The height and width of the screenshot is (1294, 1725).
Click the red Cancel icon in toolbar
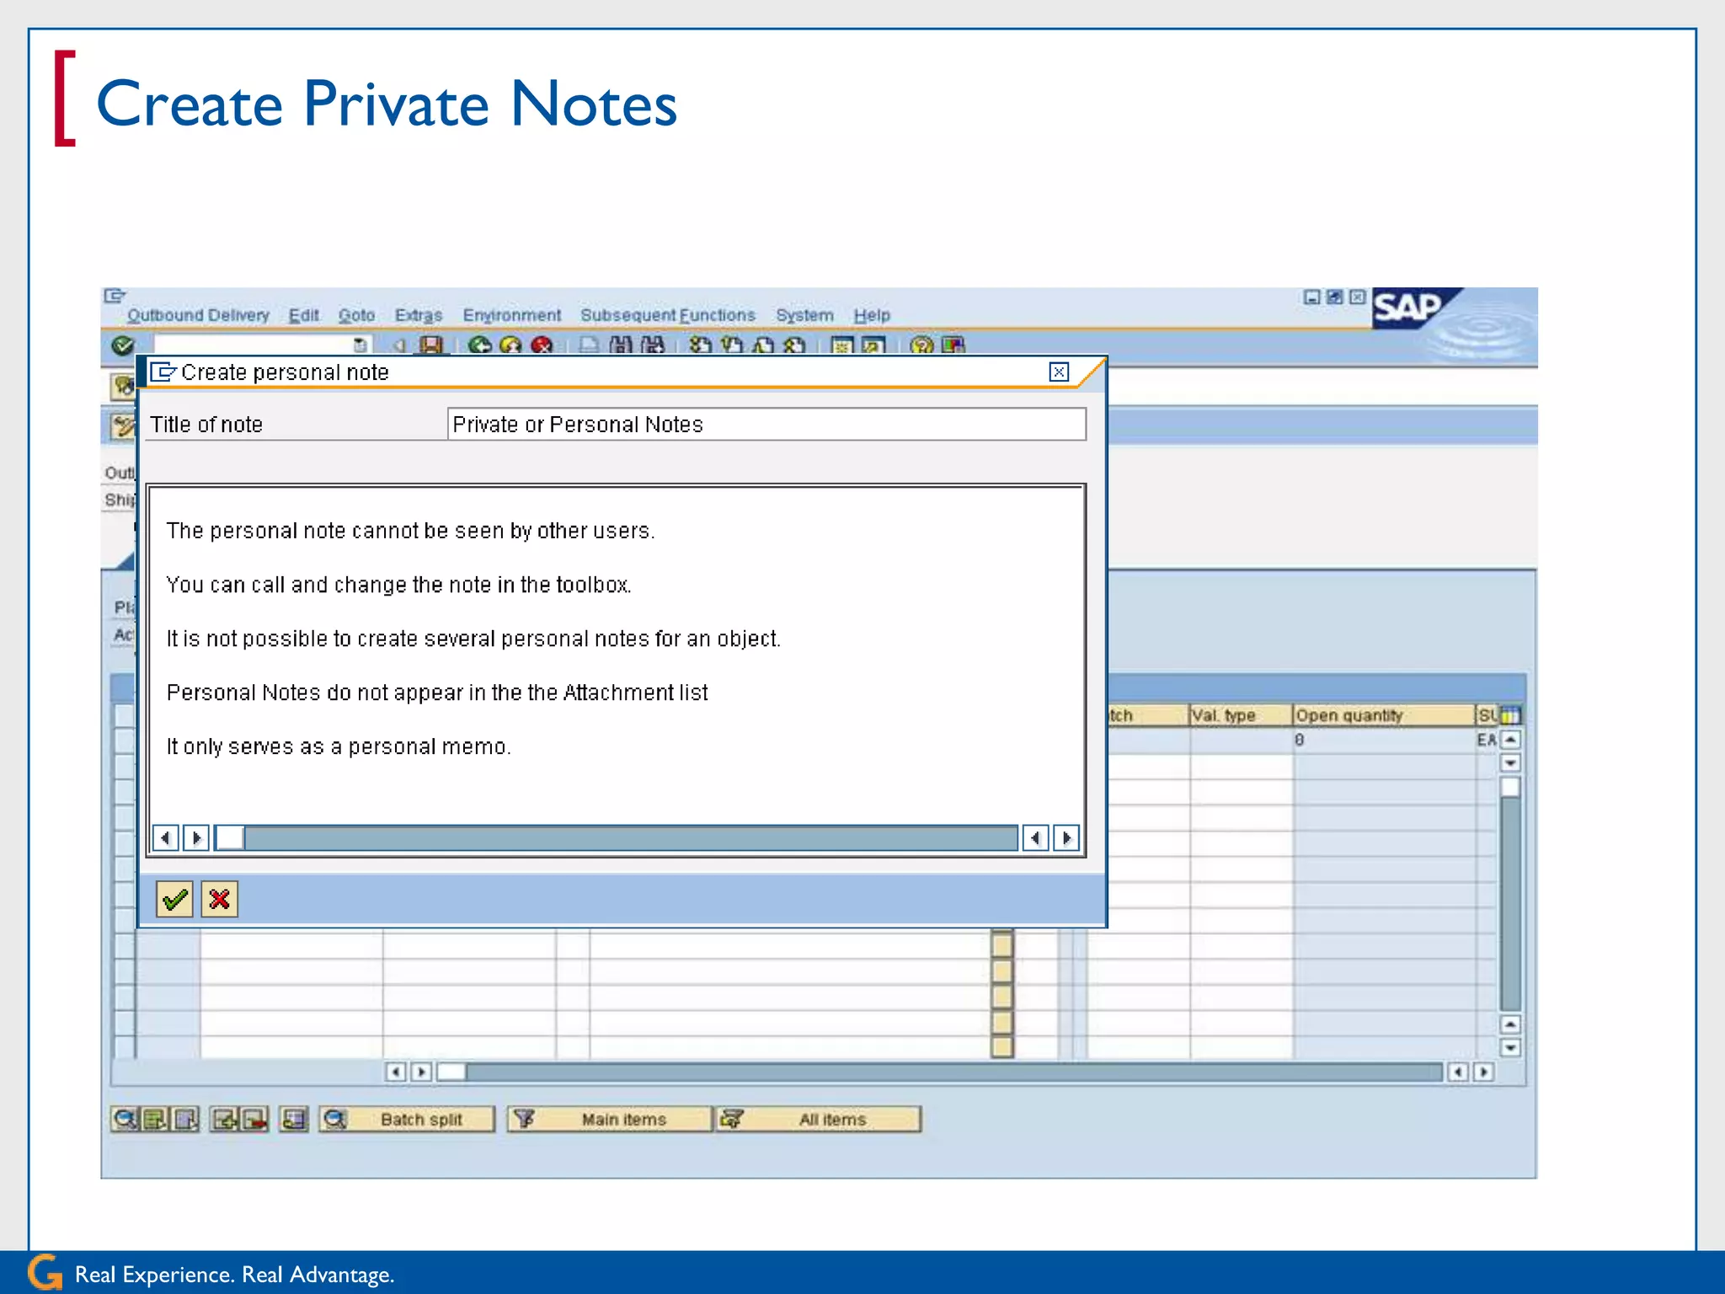pyautogui.click(x=542, y=345)
